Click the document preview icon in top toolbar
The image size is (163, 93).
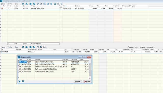(x=41, y=4)
